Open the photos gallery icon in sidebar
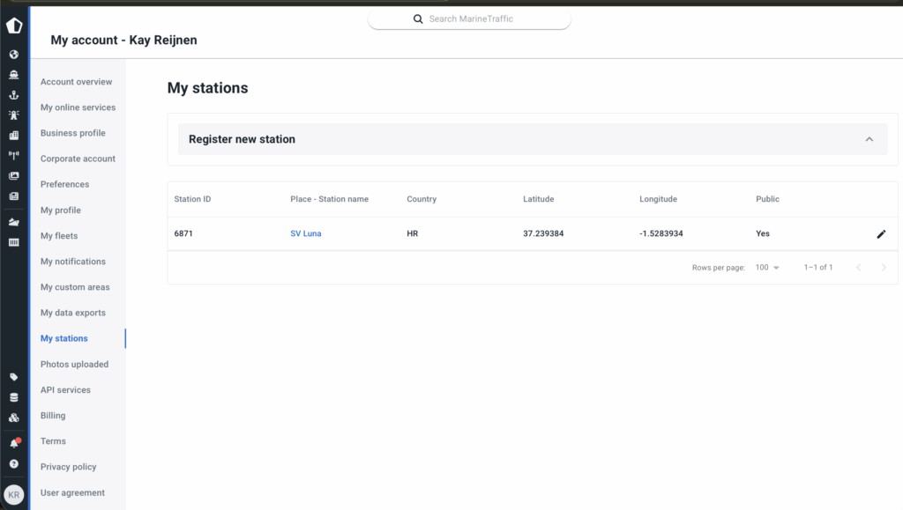Viewport: 903px width, 510px height. (x=13, y=175)
